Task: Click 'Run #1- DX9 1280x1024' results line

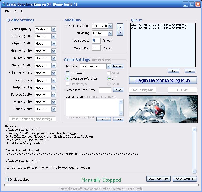Action: tap(48, 168)
